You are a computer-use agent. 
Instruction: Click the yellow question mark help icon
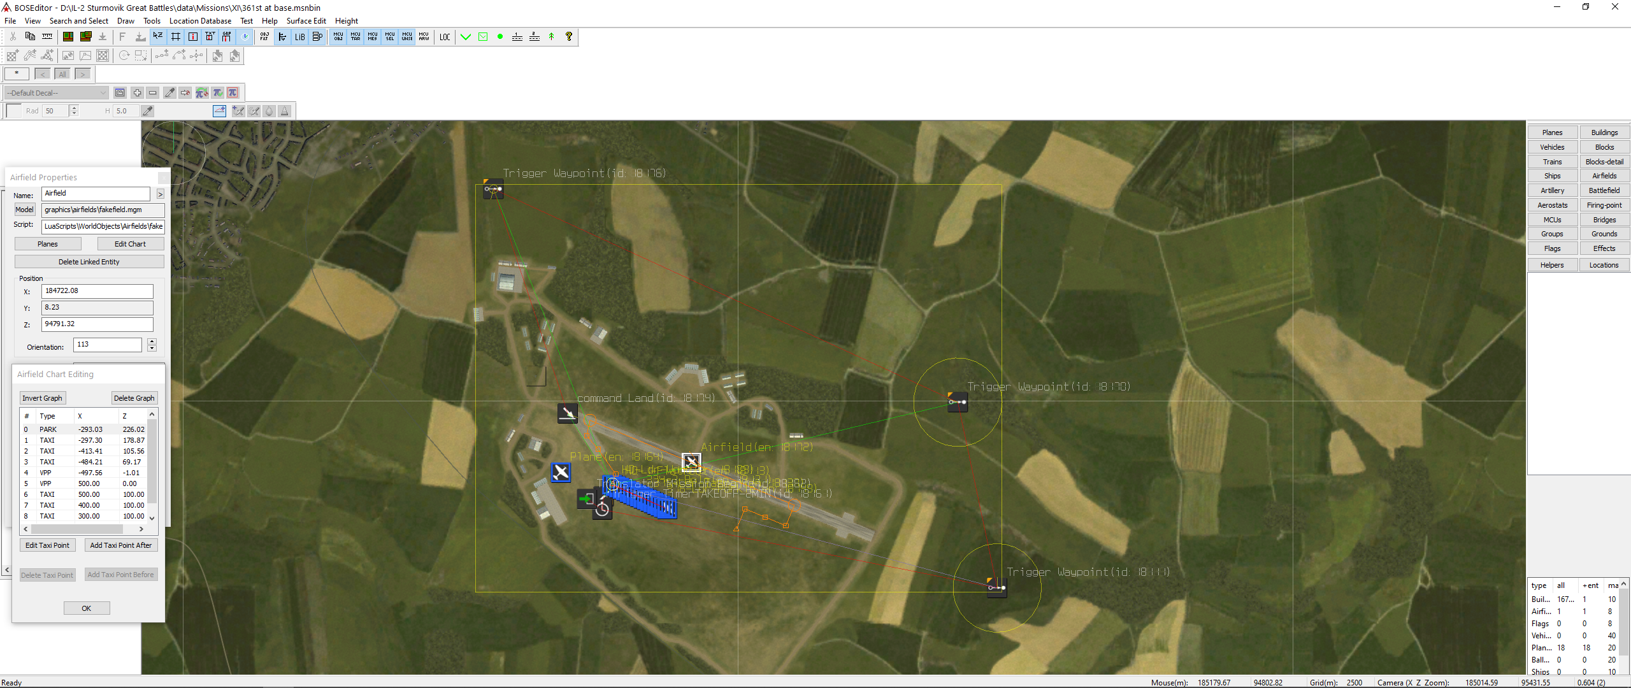(569, 37)
